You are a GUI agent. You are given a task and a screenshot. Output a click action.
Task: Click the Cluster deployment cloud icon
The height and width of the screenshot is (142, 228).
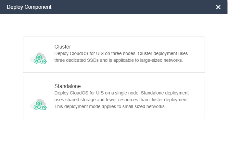(x=37, y=57)
